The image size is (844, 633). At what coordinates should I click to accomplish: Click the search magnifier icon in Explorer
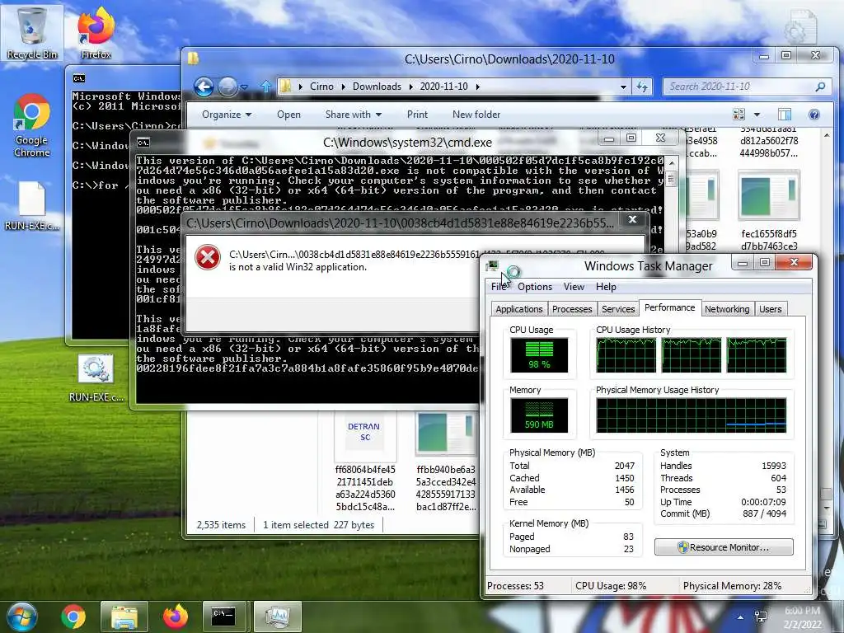[x=821, y=87]
